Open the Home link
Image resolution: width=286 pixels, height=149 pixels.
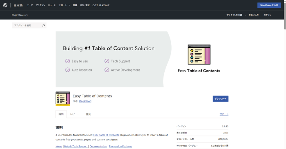(x=59, y=146)
